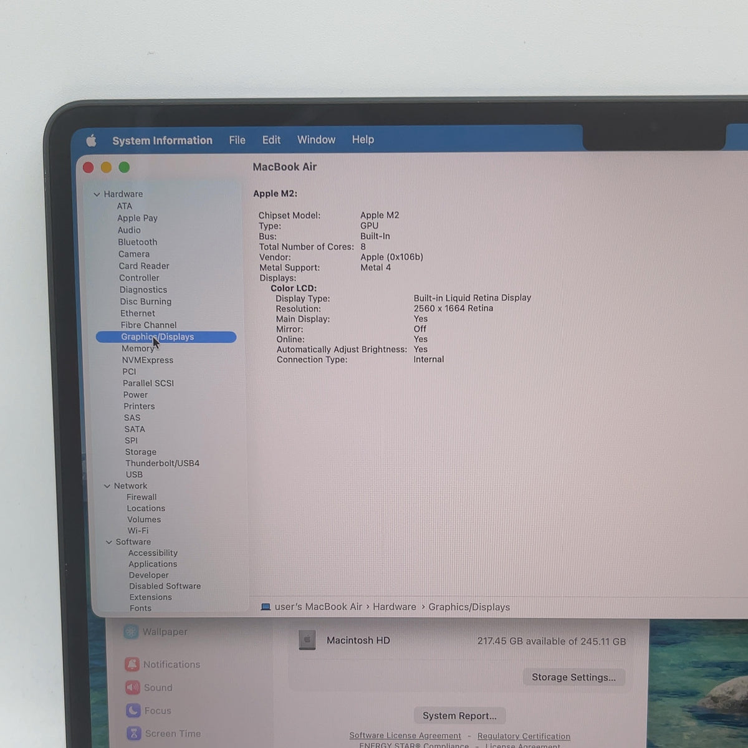Click the Chipset Model value Apple M2
This screenshot has height=748, width=748.
[380, 215]
